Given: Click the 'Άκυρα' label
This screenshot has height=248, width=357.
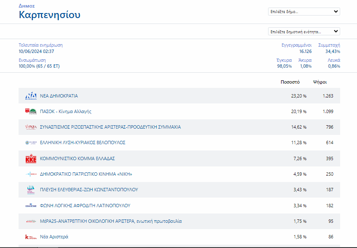Looking at the screenshot, I should pos(305,60).
